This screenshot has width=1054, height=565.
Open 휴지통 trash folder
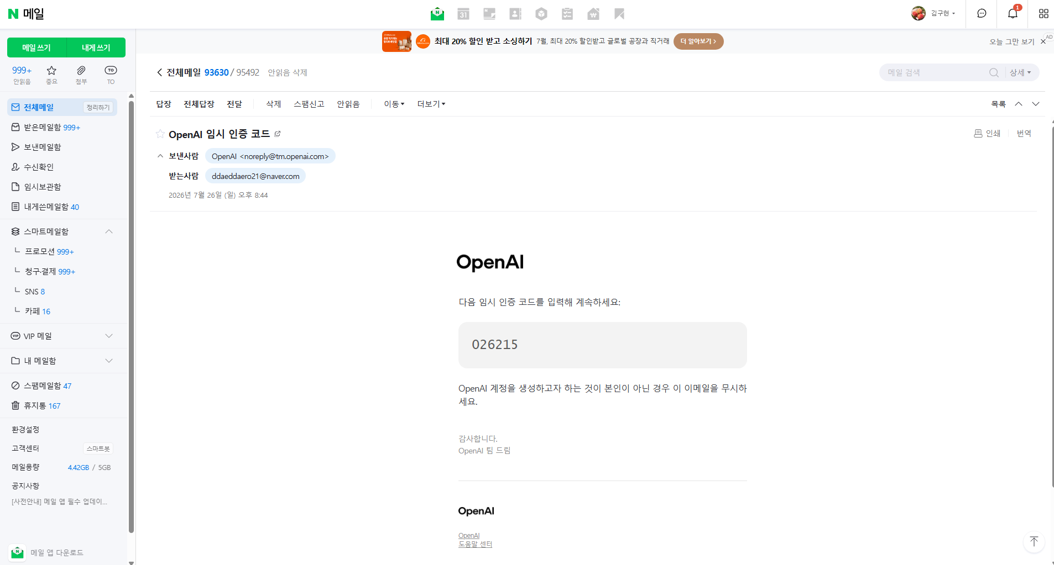pos(36,405)
